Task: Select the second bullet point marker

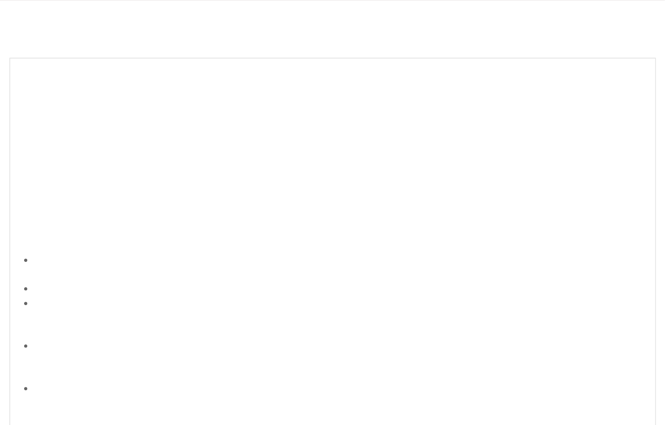Action: (26, 289)
